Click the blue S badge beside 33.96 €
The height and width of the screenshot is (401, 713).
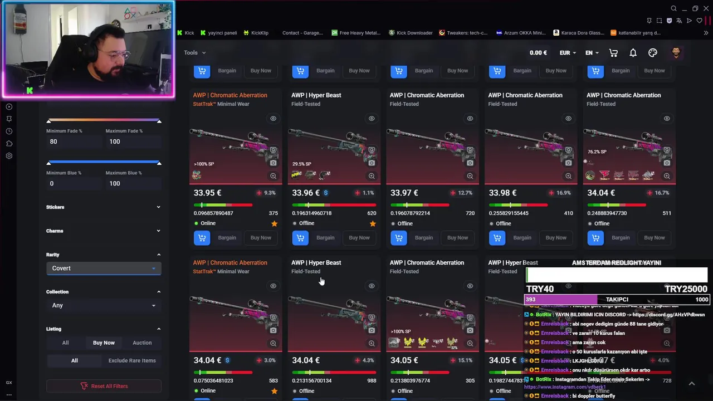(x=326, y=193)
